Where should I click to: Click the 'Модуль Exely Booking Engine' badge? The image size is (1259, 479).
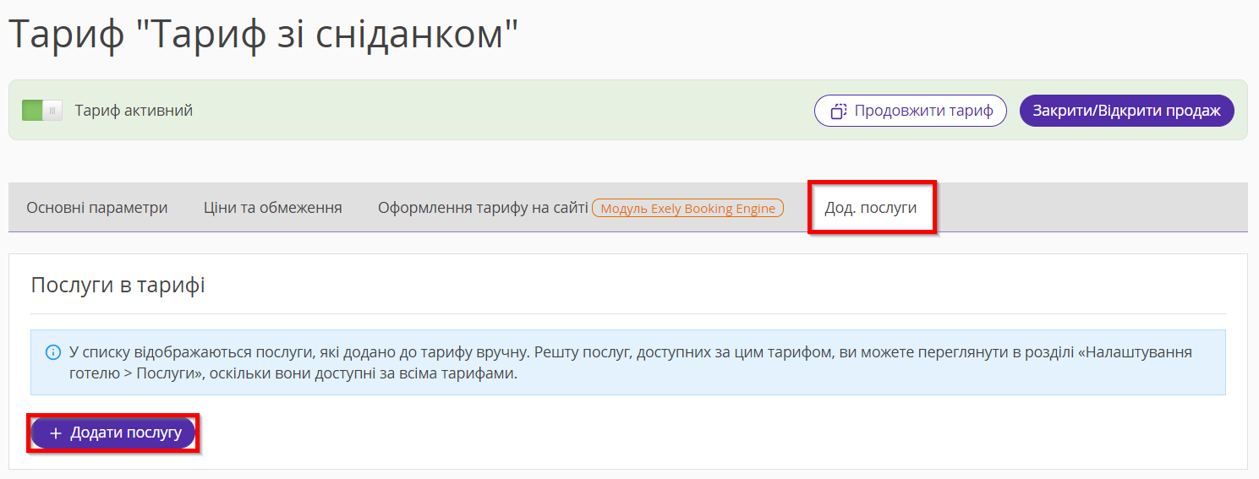(687, 209)
